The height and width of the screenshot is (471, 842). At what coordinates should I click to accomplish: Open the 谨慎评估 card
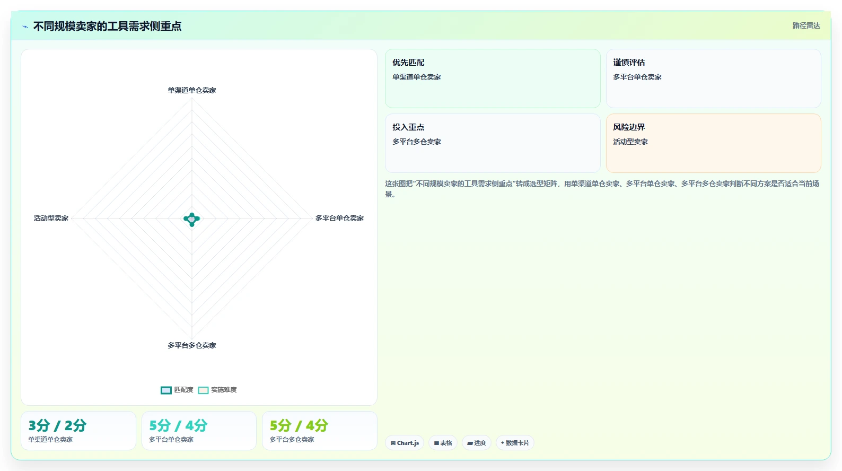click(x=714, y=78)
